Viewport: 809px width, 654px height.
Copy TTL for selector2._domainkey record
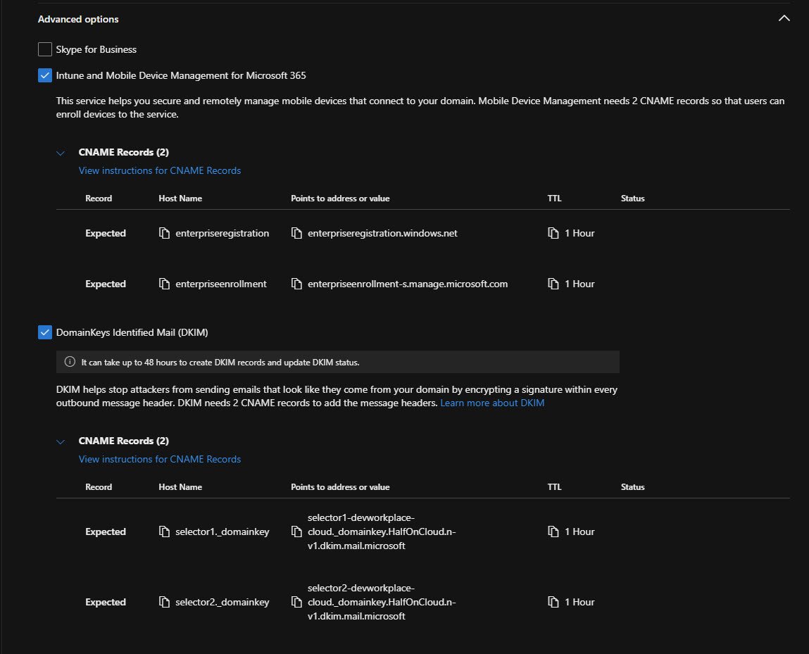coord(553,603)
